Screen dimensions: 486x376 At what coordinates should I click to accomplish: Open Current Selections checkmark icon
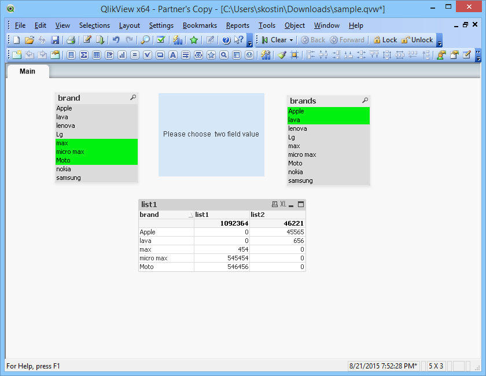161,40
